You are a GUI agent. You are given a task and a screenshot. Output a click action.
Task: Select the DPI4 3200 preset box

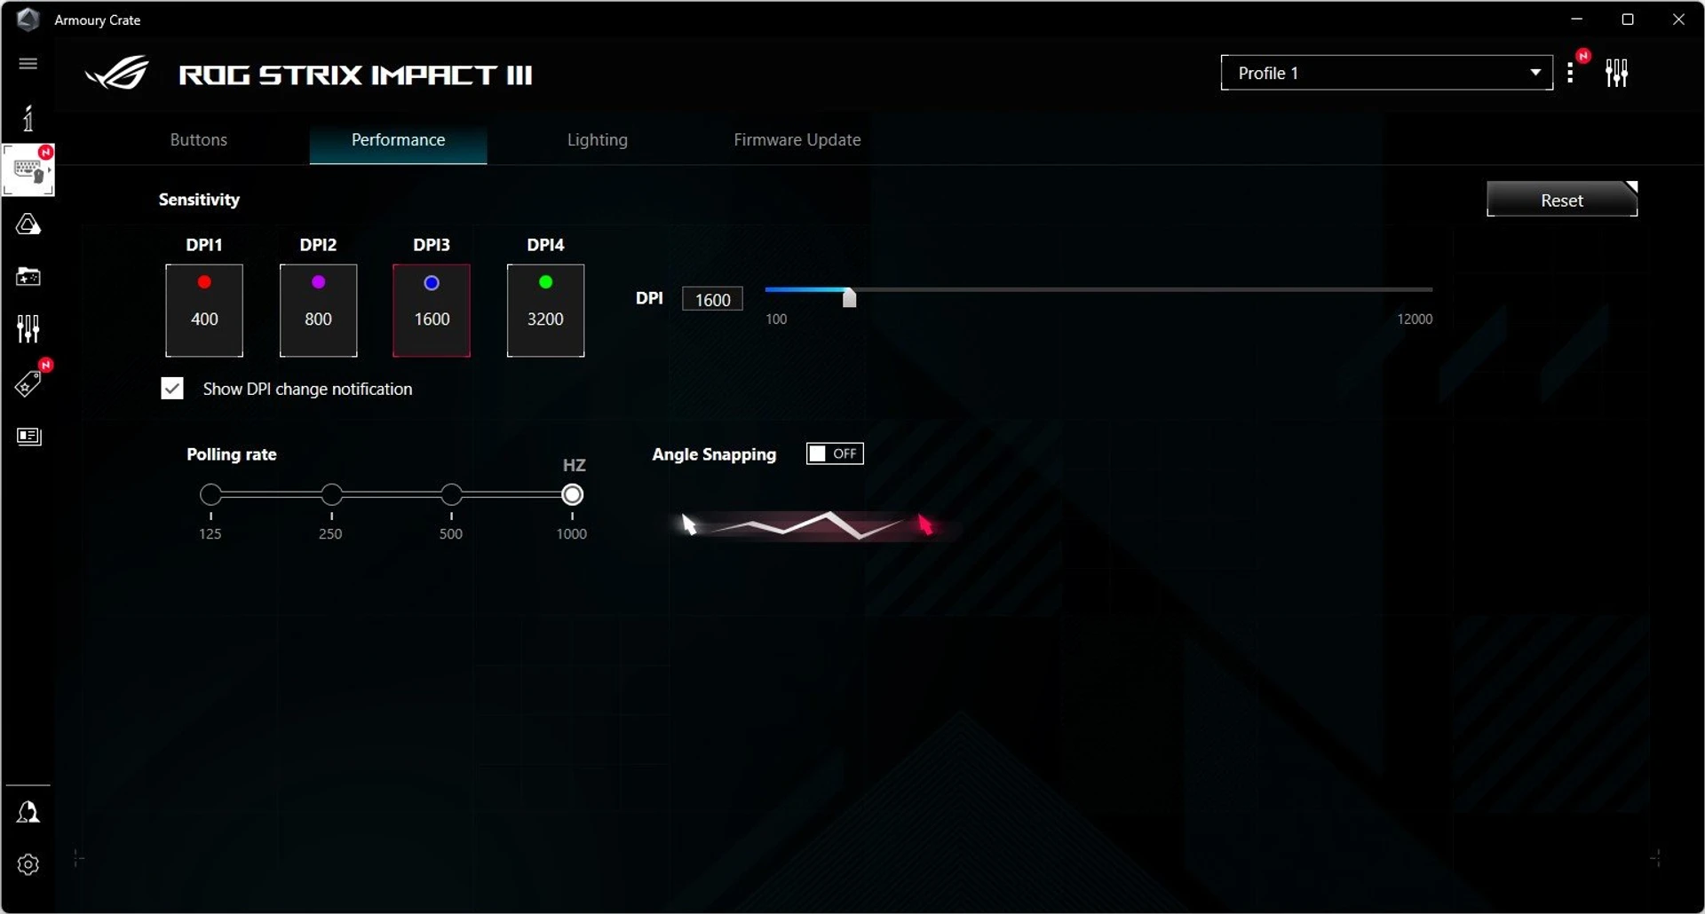pyautogui.click(x=545, y=311)
